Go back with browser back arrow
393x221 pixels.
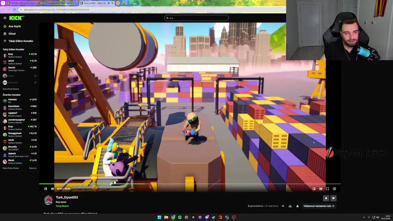[3, 10]
